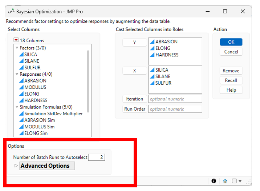Assign column with the Y role button
This screenshot has height=191, width=260.
tap(134, 43)
